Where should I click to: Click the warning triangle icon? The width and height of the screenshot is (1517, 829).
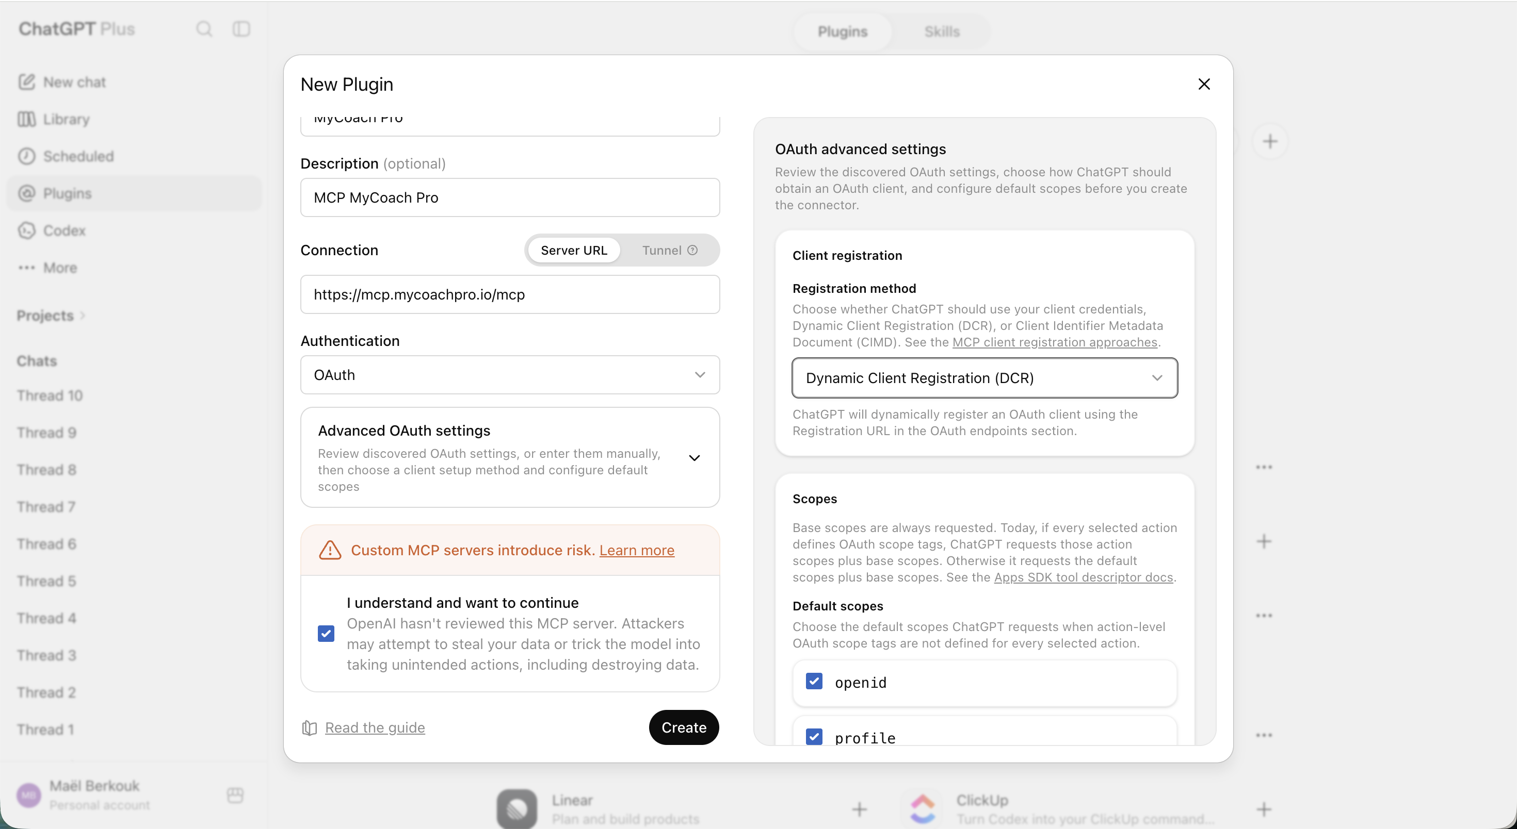pos(330,550)
